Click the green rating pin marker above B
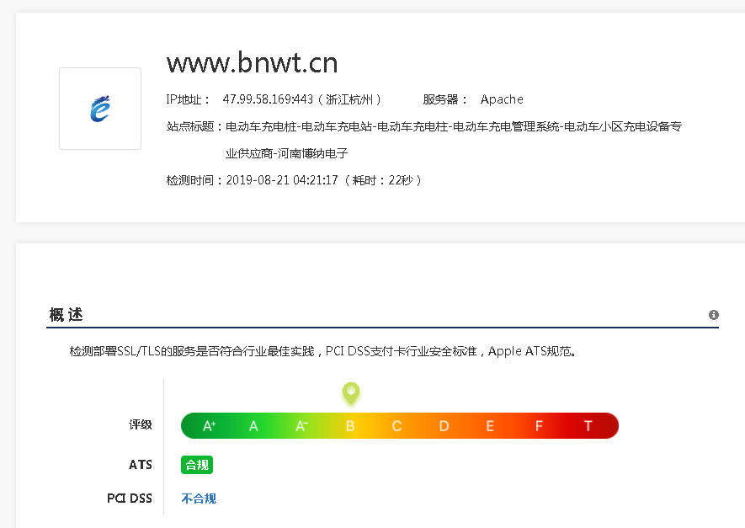 [x=351, y=393]
